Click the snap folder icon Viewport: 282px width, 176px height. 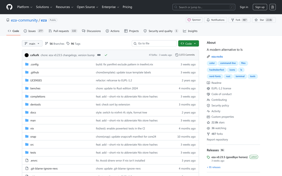[x=27, y=137]
